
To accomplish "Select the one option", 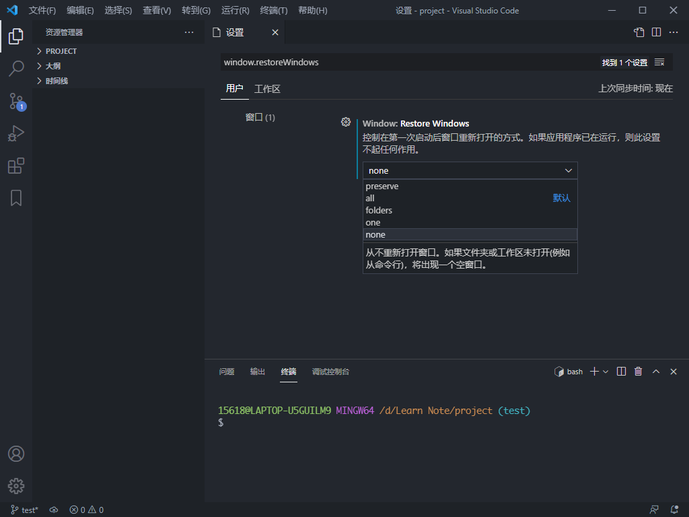I will 470,222.
